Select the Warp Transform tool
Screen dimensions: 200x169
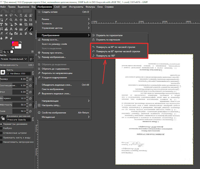6,29
